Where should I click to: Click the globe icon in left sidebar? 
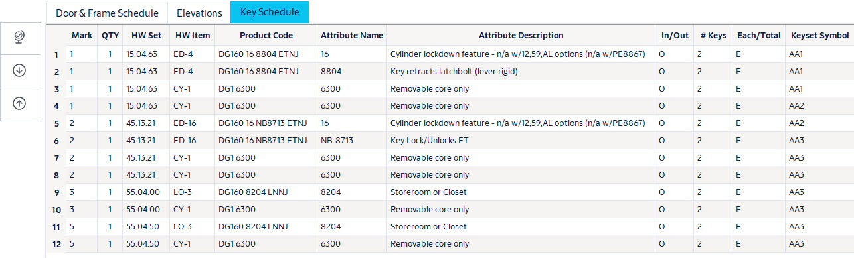[19, 38]
